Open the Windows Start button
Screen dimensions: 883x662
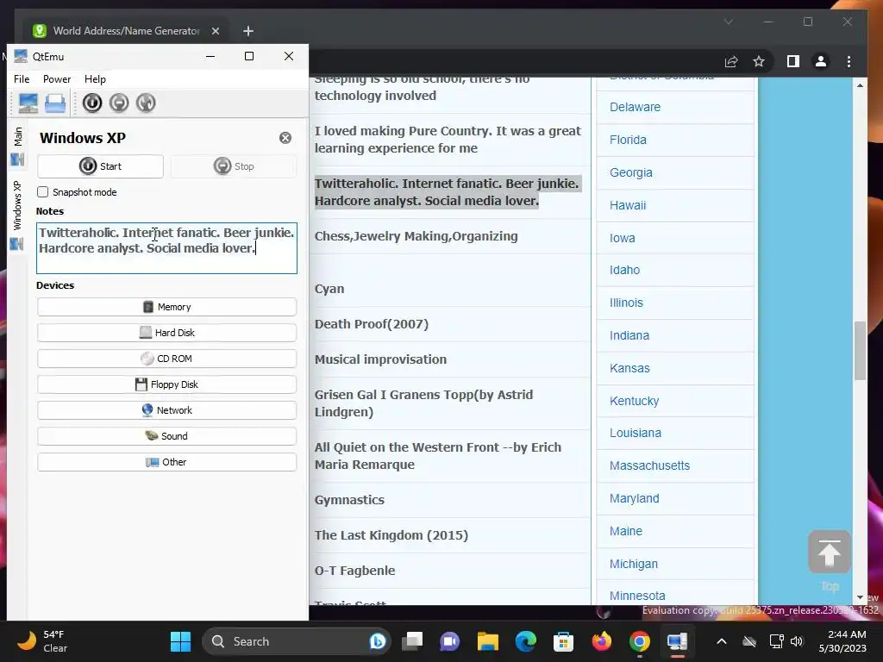(x=181, y=641)
